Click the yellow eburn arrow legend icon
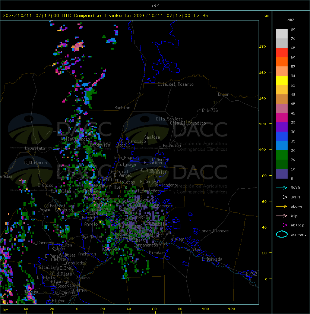The width and height of the screenshot is (310, 314). (282, 207)
